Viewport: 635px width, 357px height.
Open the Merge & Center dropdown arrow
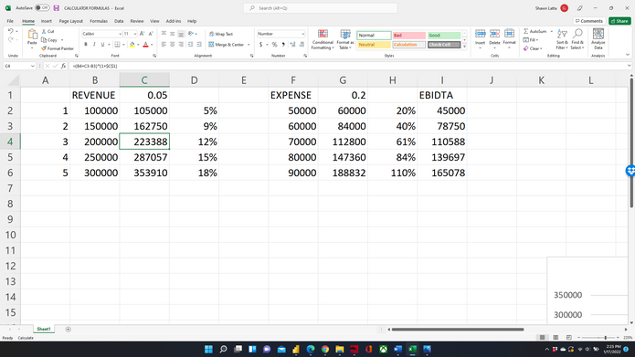pos(249,45)
